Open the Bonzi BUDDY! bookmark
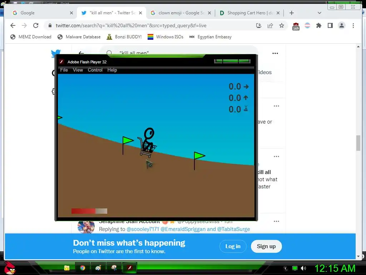 124,37
